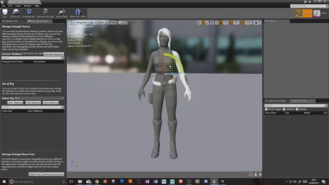Open Anim Notifies from the toolbar
Screen dimensions: 329x185
tap(29, 13)
